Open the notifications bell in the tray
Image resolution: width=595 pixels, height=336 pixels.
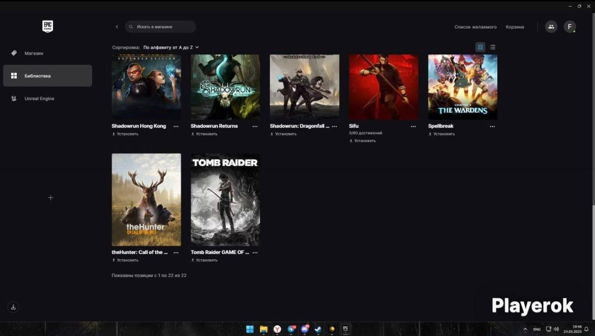pyautogui.click(x=586, y=329)
